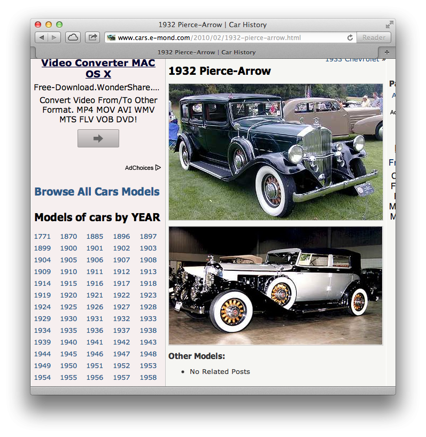Click the 'No Related Posts' list item
Image resolution: width=426 pixels, height=437 pixels.
coord(220,371)
